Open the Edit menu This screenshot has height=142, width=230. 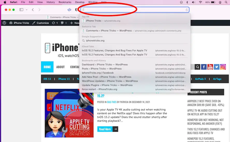click(31, 2)
